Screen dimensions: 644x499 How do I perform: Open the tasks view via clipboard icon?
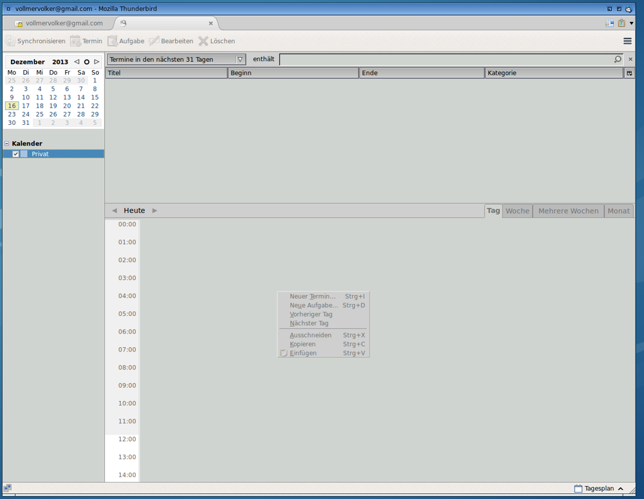click(621, 23)
